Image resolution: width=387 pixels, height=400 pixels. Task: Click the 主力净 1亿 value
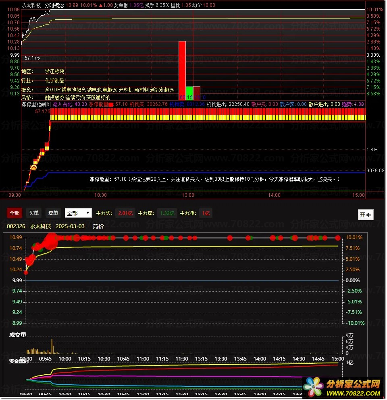pyautogui.click(x=206, y=213)
